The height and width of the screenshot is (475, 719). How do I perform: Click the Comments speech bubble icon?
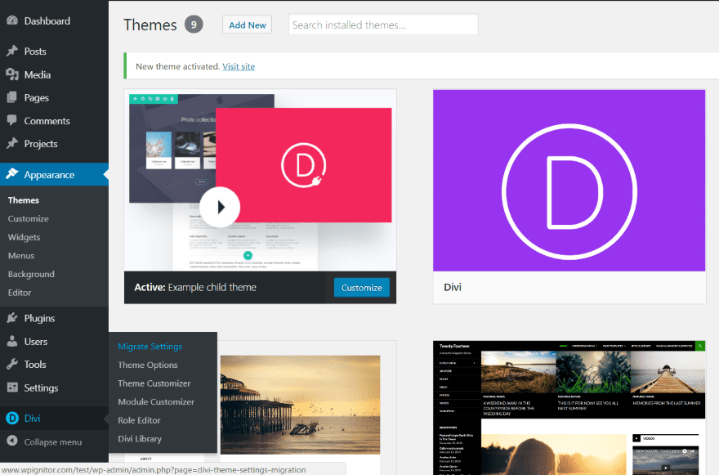coord(12,120)
